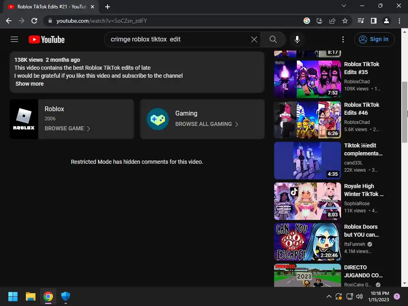Open Chrome profile avatar
The height and width of the screenshot is (306, 408).
386,21
